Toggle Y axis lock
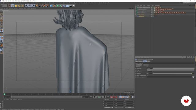Screen dimensions: 196x110 [30, 6]
